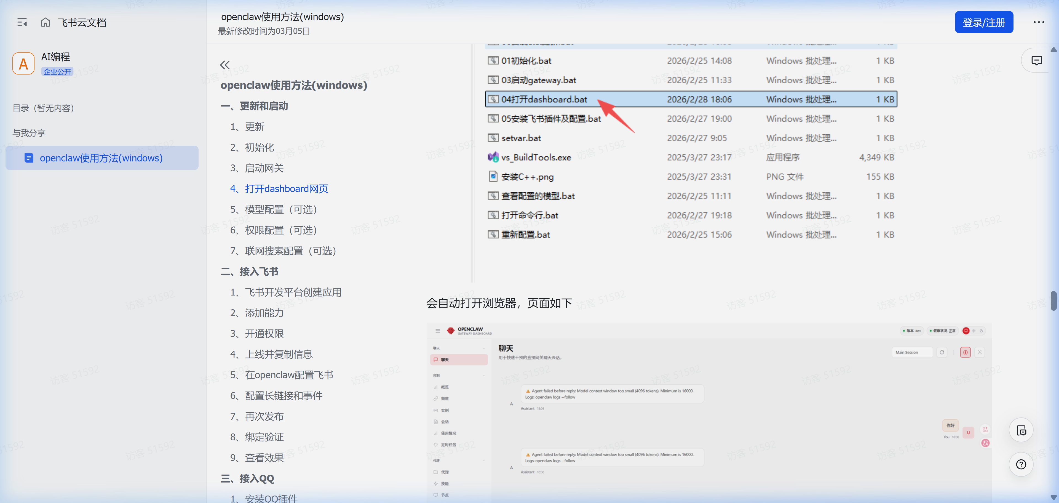Viewport: 1059px width, 503px height.
Task: Collapse the left sidebar navigation icon
Action: click(x=22, y=23)
